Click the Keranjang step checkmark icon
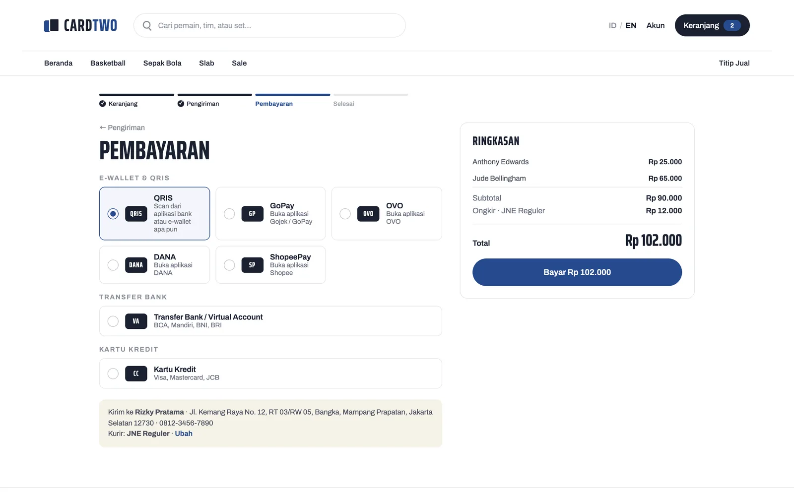This screenshot has width=794, height=496. 103,104
